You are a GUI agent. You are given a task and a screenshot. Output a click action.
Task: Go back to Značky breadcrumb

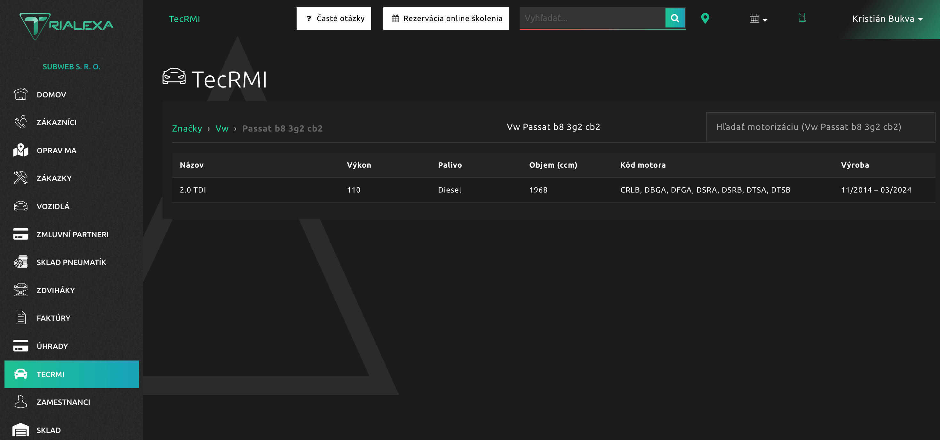pyautogui.click(x=187, y=129)
